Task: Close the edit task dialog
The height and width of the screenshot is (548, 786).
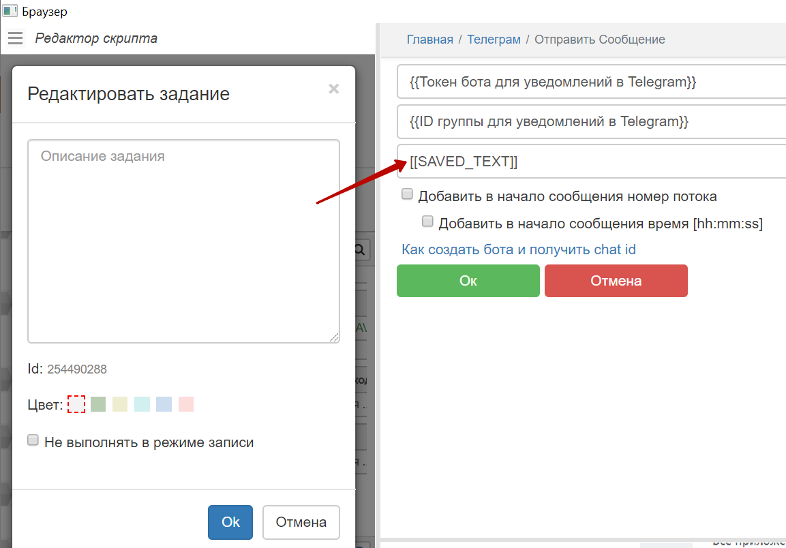Action: pyautogui.click(x=333, y=89)
